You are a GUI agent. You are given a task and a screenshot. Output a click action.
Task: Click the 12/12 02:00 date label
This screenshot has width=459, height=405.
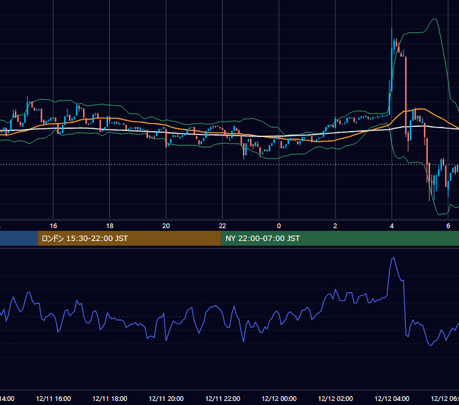click(335, 398)
